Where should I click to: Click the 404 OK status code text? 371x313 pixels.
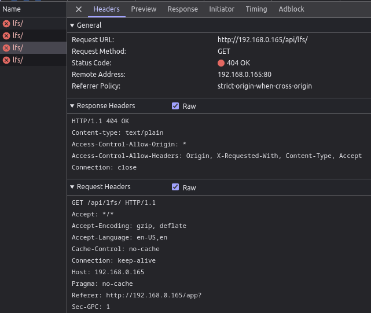(238, 62)
